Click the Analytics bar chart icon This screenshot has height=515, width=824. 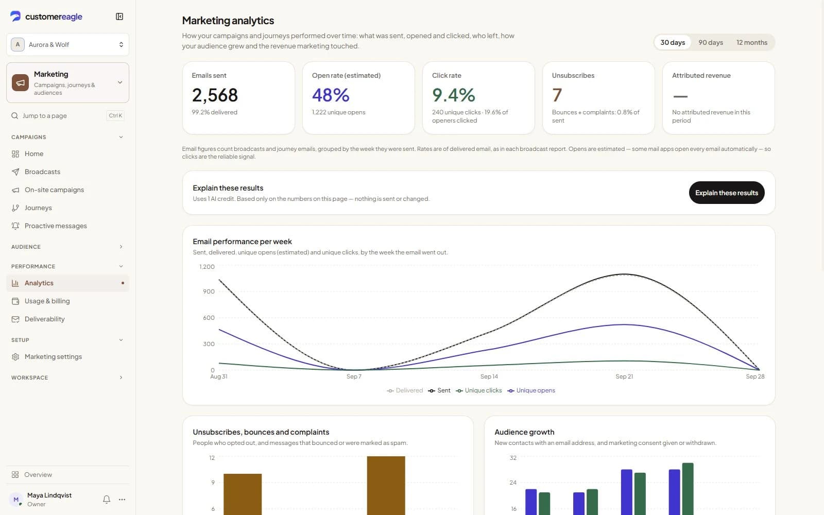tap(15, 283)
